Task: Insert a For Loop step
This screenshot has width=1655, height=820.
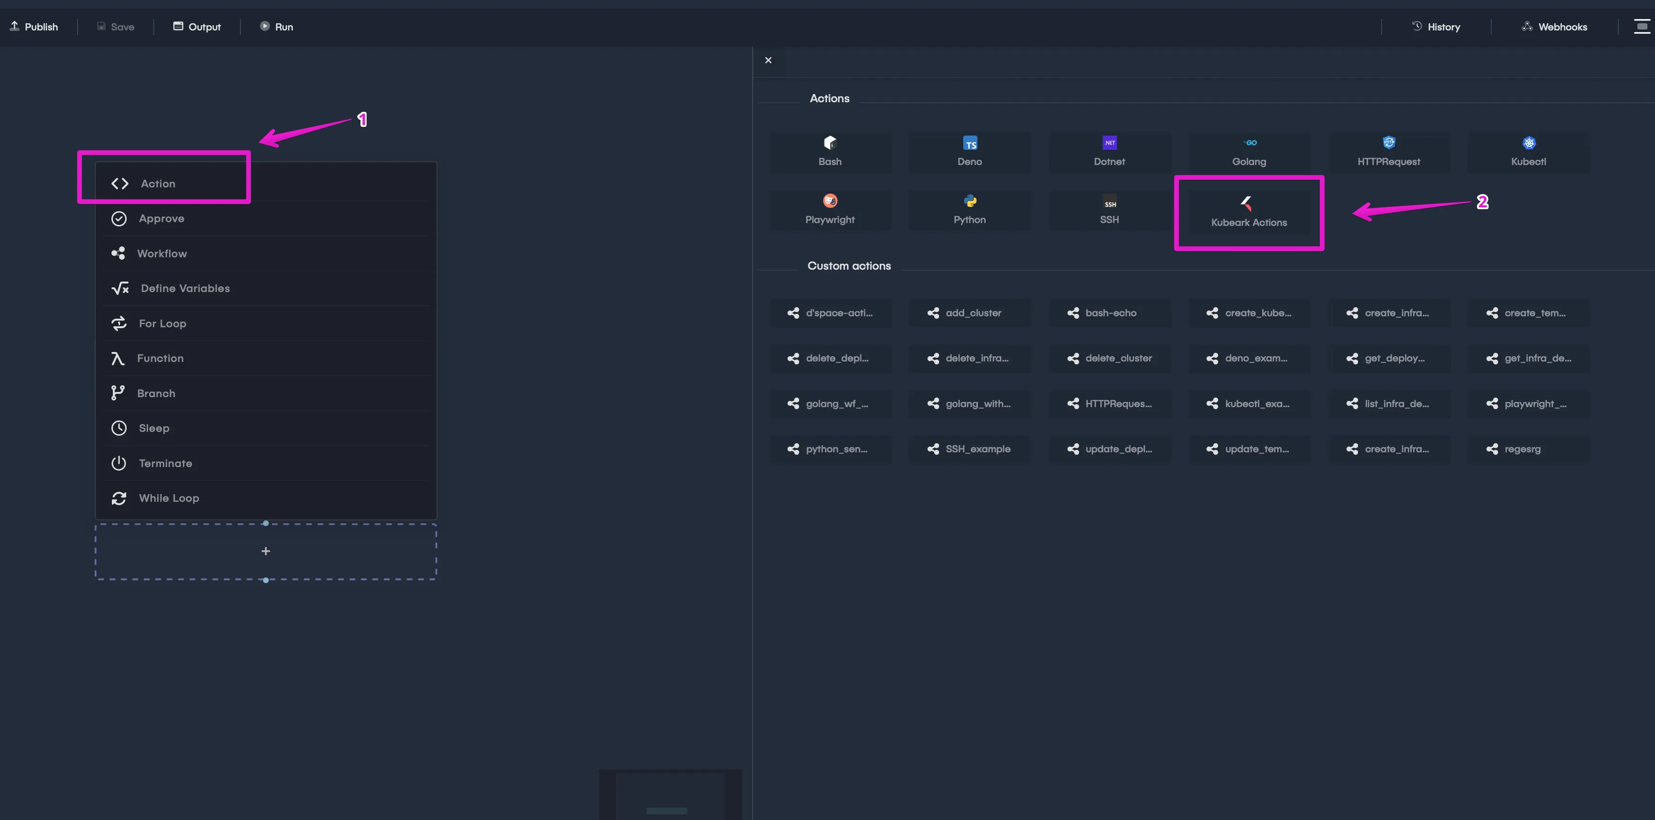Action: tap(265, 323)
